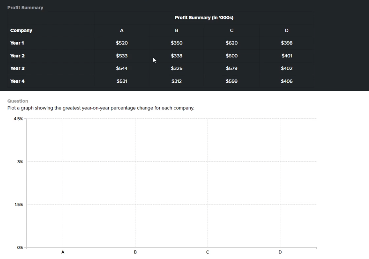Click the $520 cell for Company A
The width and height of the screenshot is (369, 259).
121,43
